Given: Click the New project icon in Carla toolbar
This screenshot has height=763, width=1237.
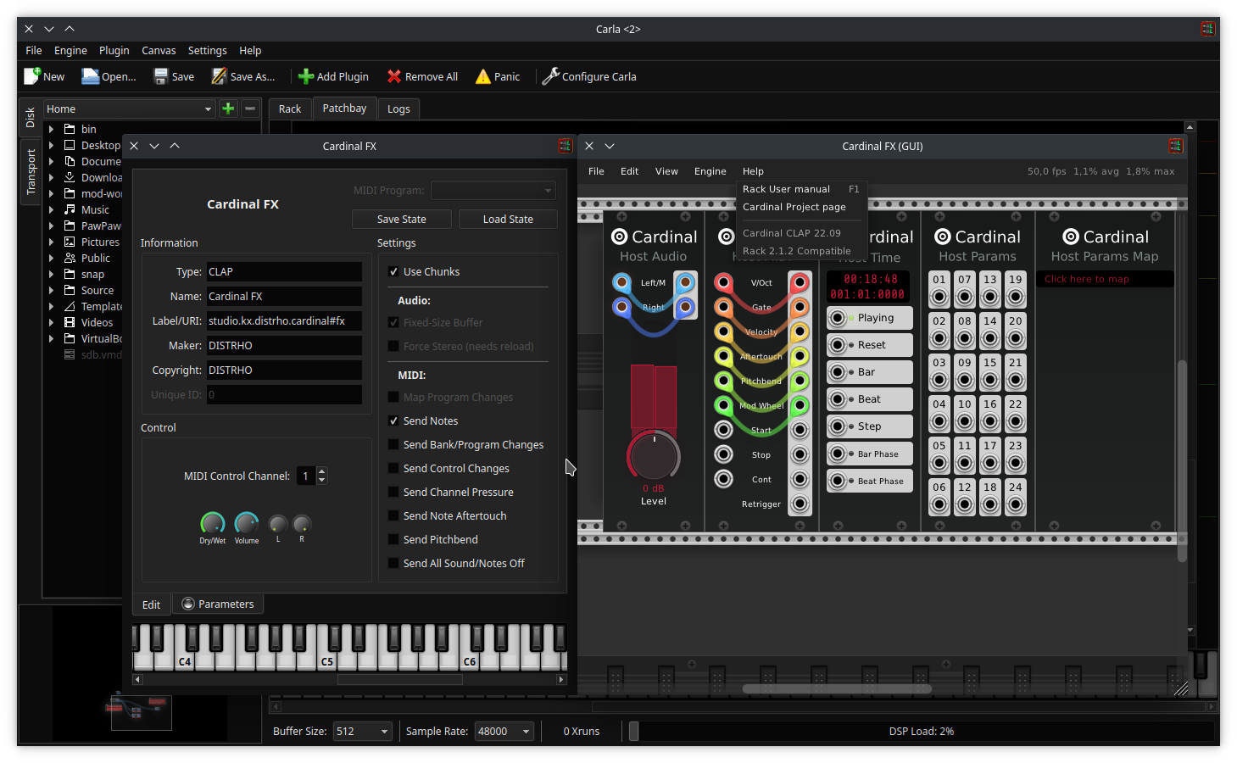Looking at the screenshot, I should tap(32, 76).
